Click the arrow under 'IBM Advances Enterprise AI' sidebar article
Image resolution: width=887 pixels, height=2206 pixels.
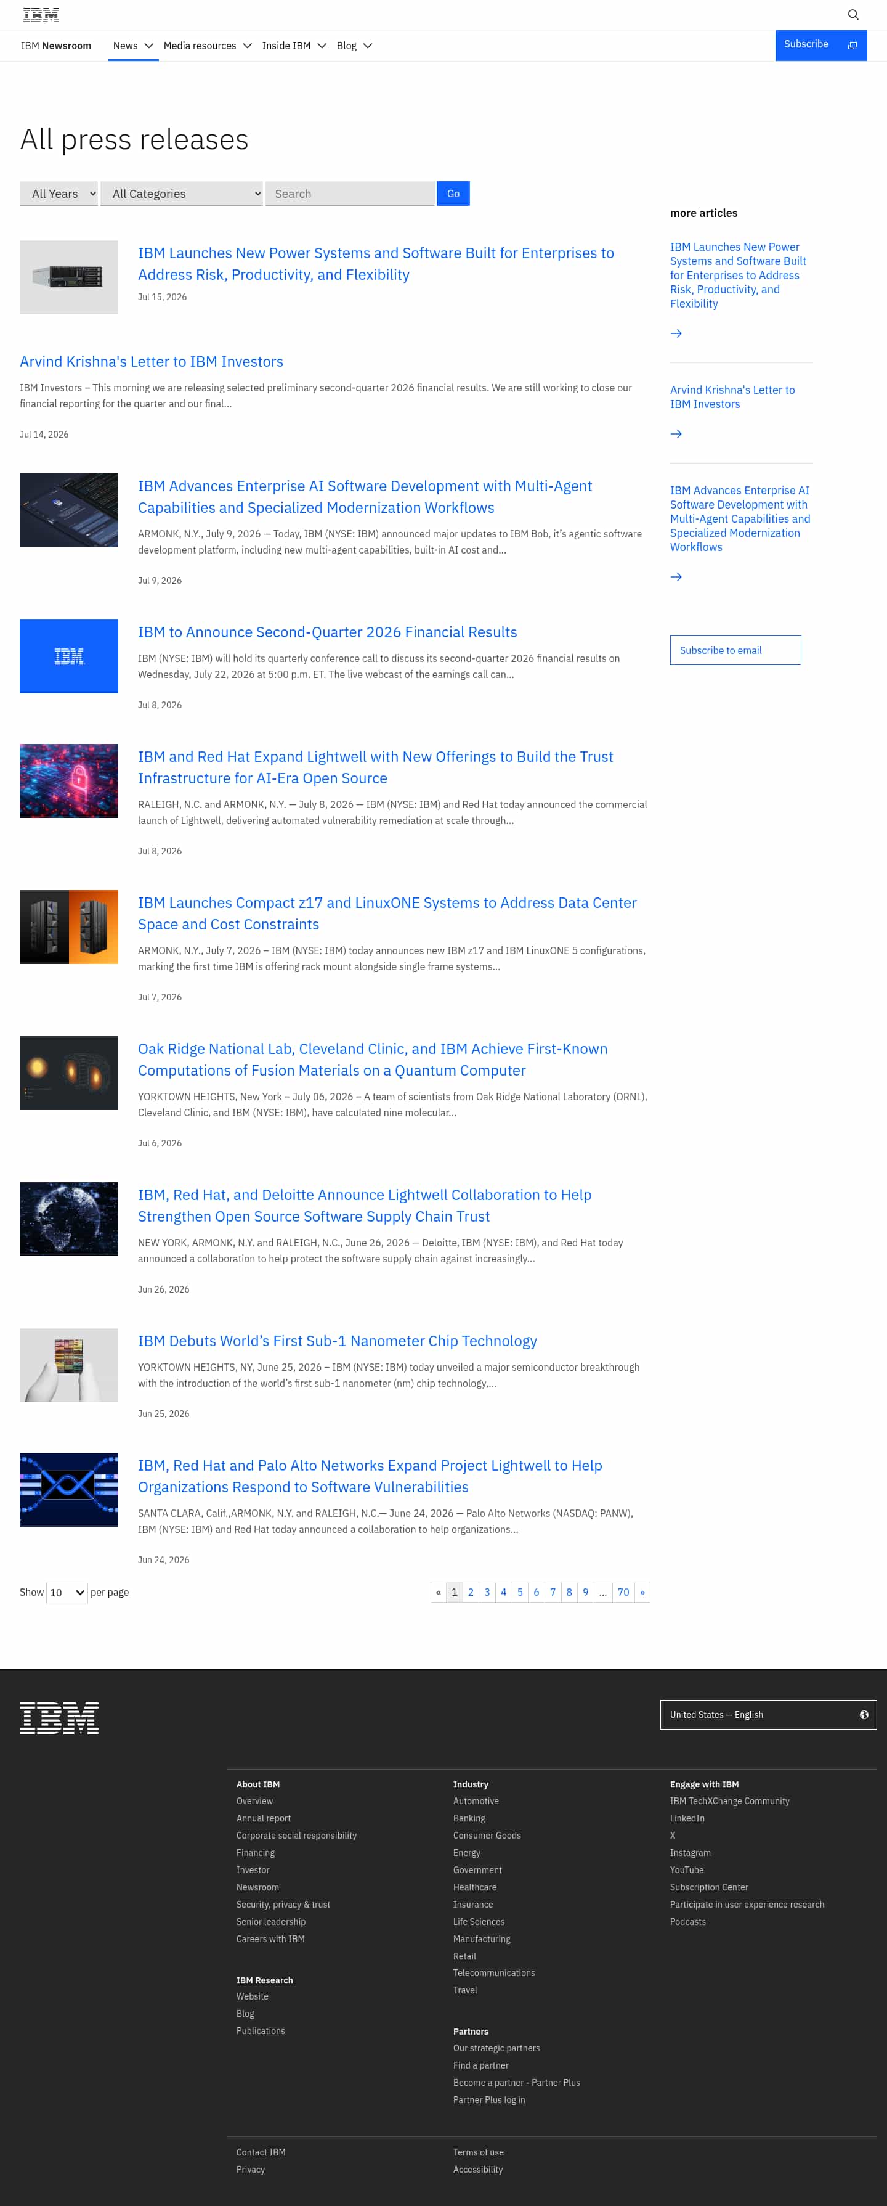(676, 576)
